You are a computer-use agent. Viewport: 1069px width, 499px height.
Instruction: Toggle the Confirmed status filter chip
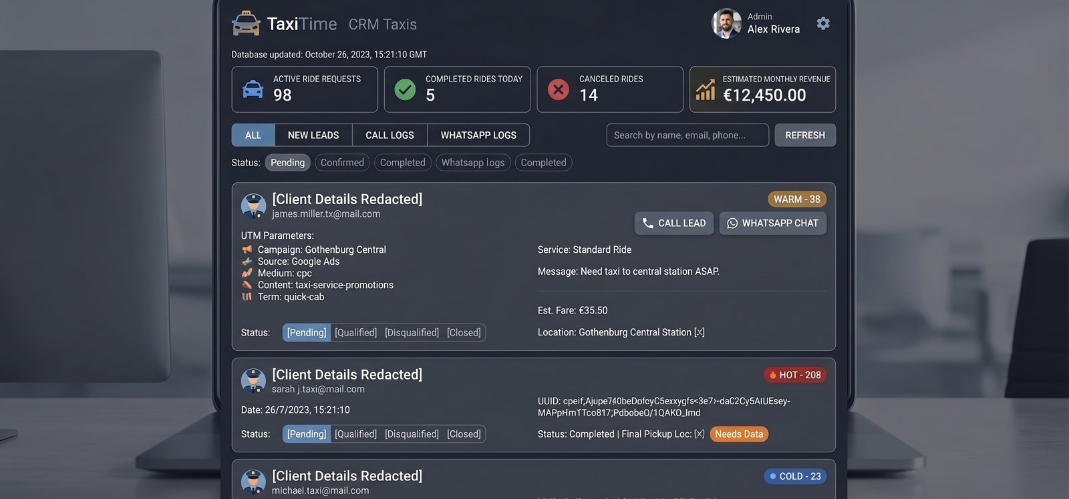[342, 163]
